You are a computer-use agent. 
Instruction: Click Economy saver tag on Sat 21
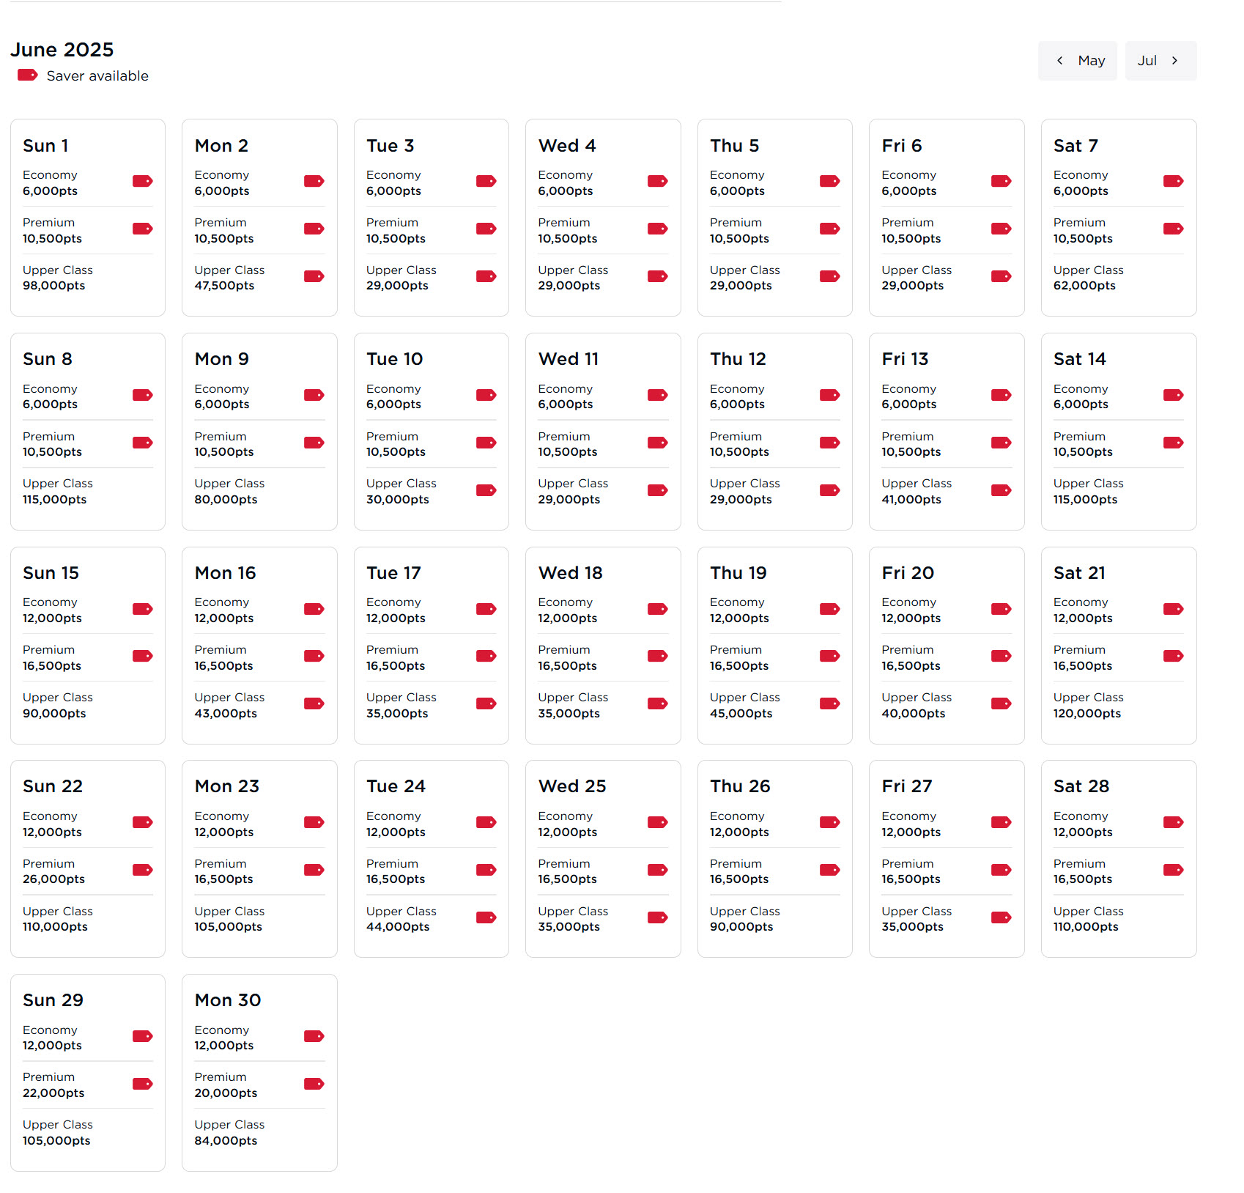(x=1173, y=609)
